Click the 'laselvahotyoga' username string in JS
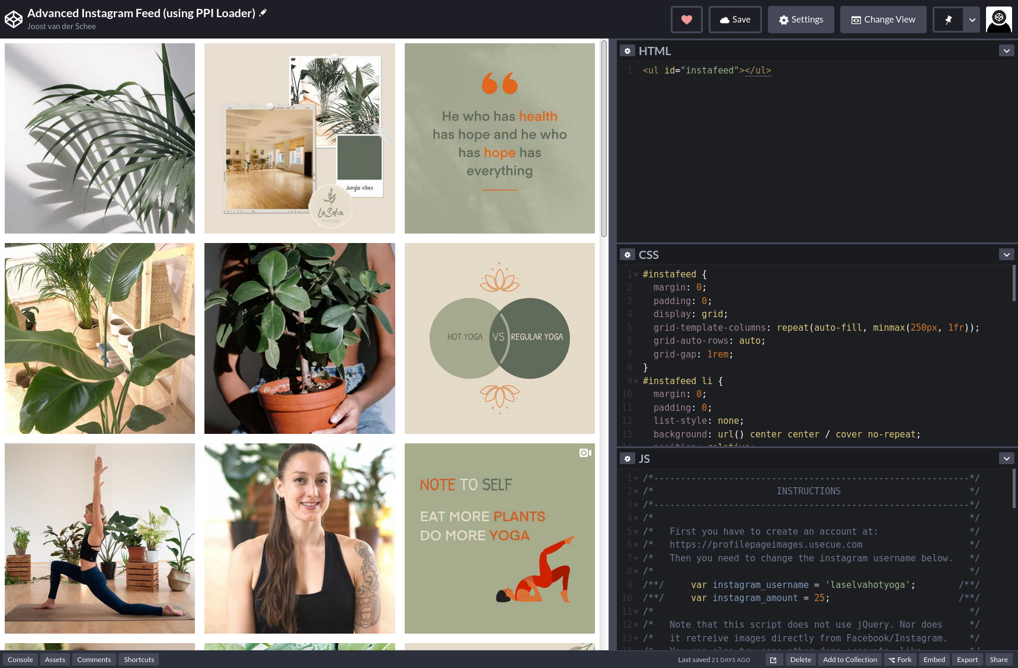 tap(868, 585)
